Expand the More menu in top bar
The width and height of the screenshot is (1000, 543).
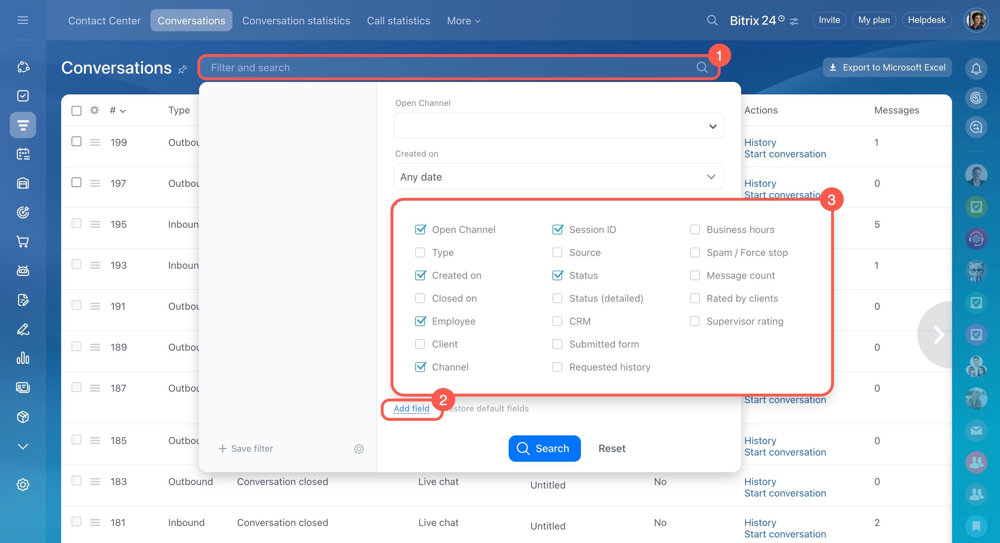464,20
